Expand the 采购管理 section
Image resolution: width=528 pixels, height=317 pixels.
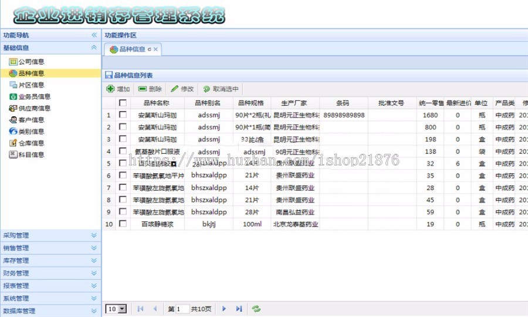coord(94,235)
